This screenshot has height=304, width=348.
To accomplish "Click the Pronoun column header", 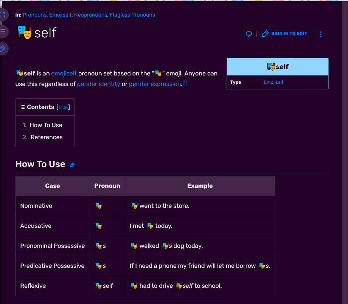I will (x=107, y=186).
